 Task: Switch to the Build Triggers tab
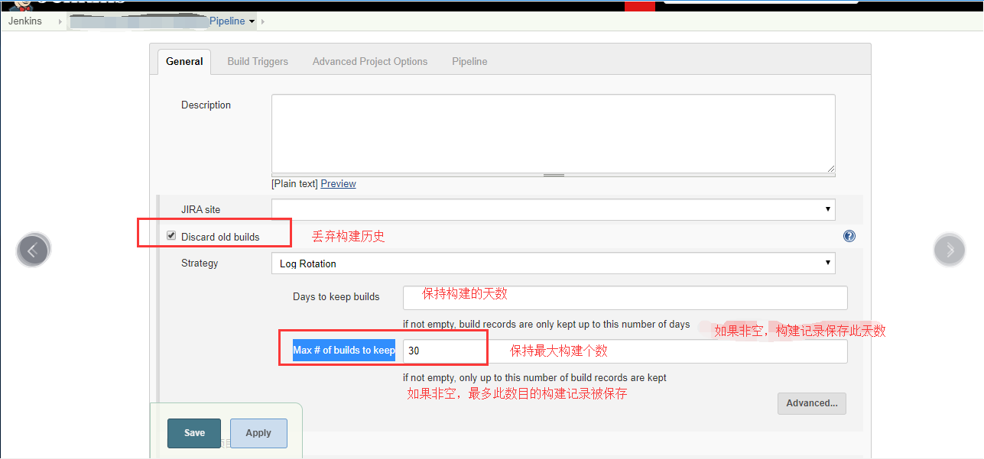coord(258,61)
